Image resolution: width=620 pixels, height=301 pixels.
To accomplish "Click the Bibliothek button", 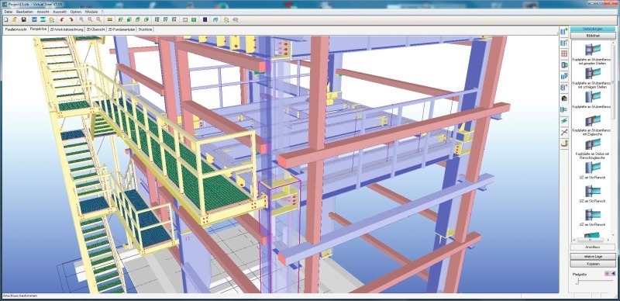I will (x=593, y=36).
